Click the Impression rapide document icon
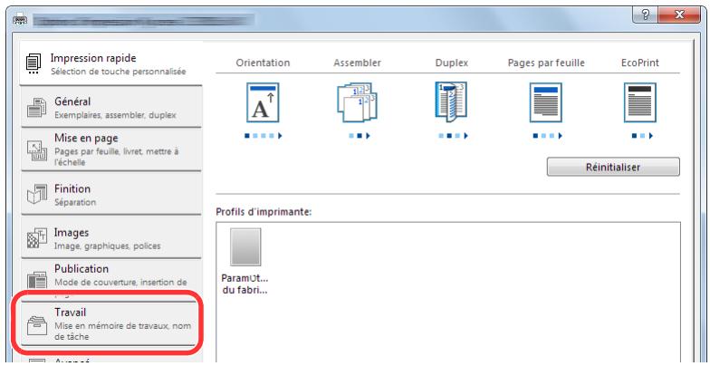The image size is (710, 366). (33, 63)
